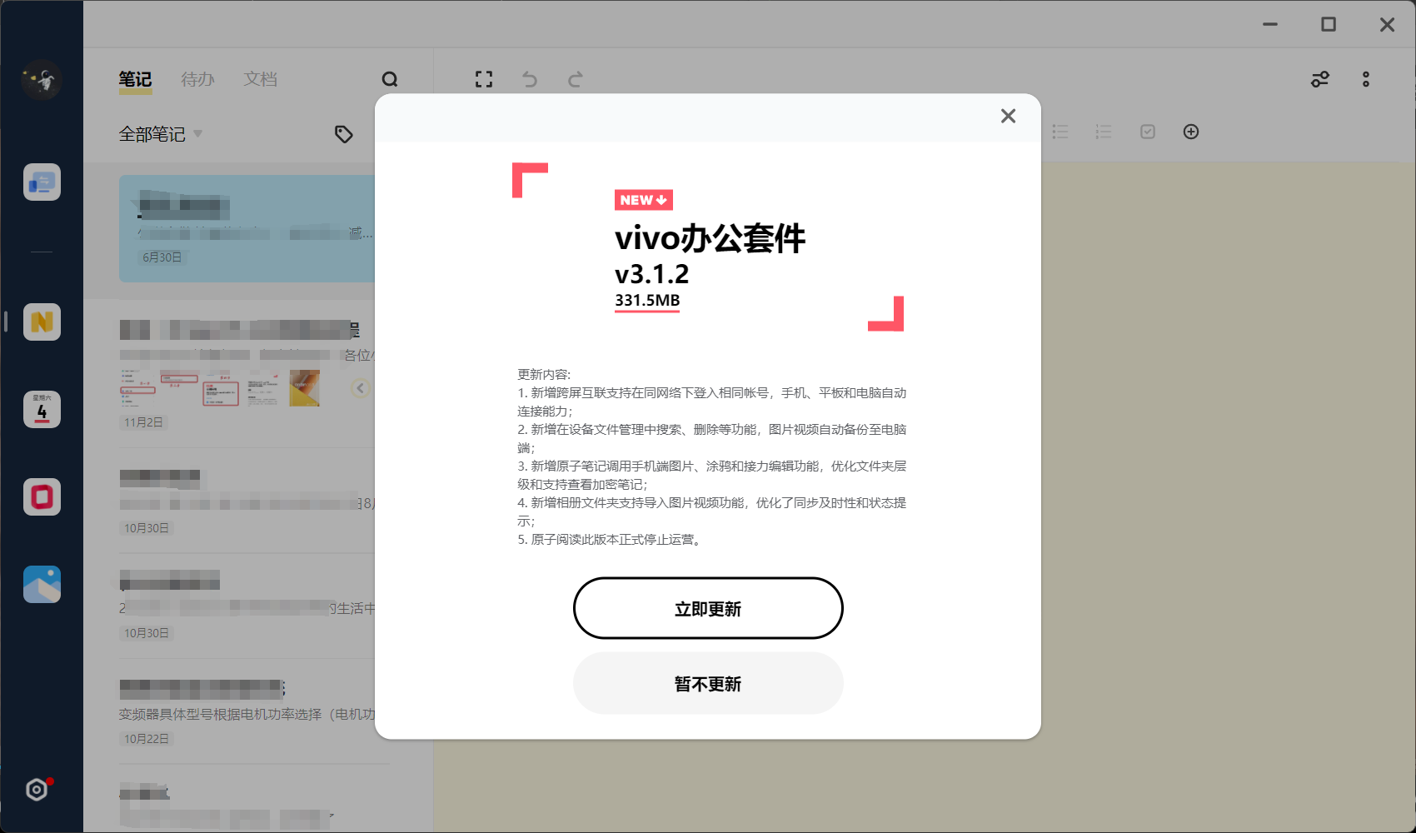Open the red square sidebar app
Viewport: 1416px width, 833px height.
pyautogui.click(x=42, y=496)
